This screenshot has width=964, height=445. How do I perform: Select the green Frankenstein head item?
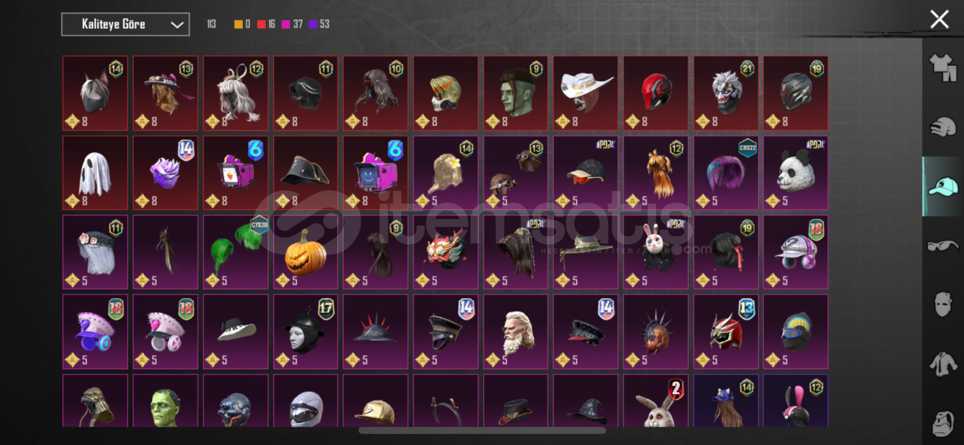click(166, 400)
